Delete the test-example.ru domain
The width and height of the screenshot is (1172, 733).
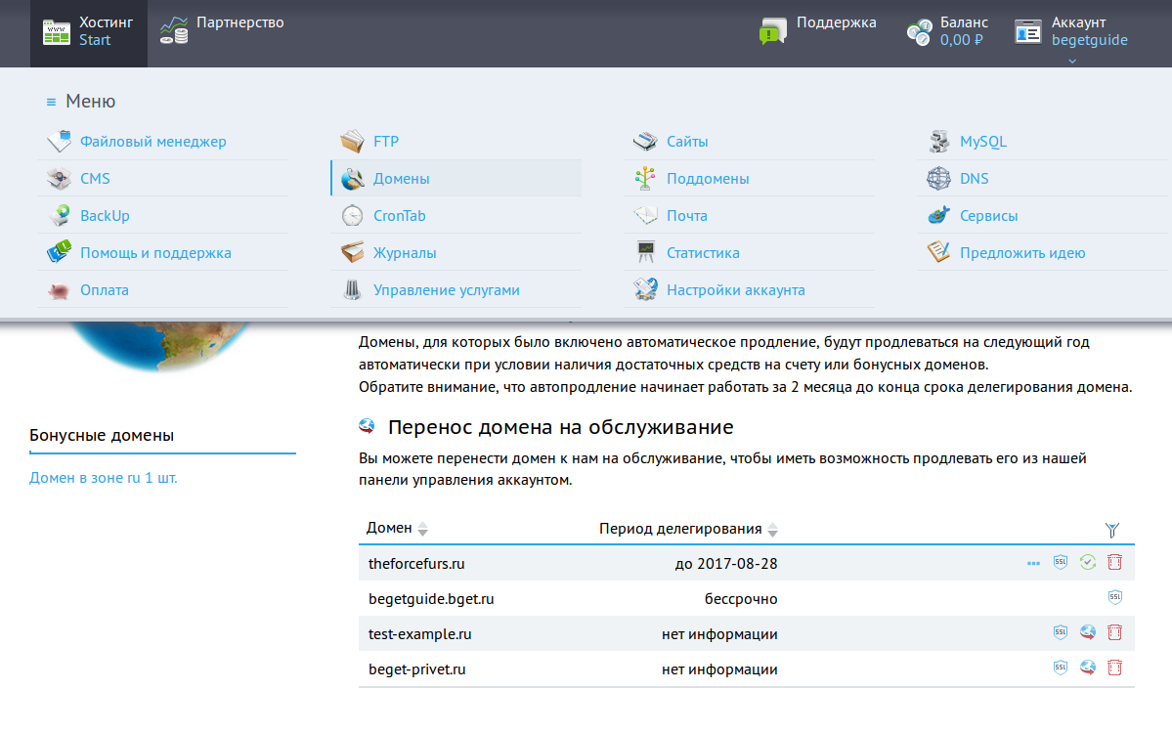1114,632
